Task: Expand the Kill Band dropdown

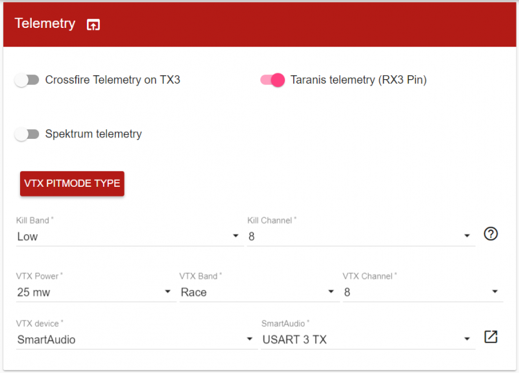Action: [128, 237]
